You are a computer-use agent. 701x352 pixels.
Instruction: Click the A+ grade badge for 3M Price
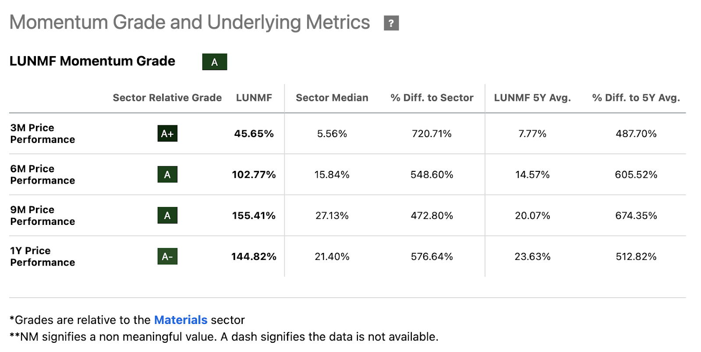point(167,134)
